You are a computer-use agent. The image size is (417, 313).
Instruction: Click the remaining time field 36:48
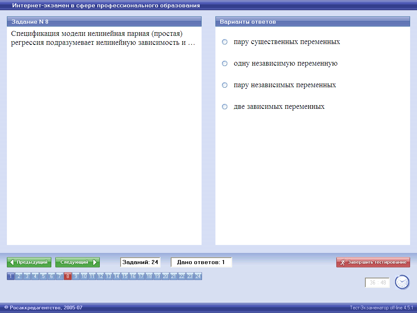pyautogui.click(x=377, y=283)
